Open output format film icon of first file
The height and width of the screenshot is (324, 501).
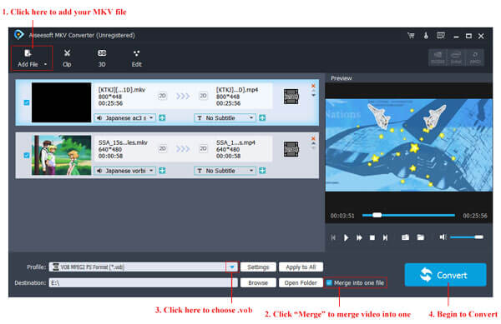pyautogui.click(x=291, y=97)
